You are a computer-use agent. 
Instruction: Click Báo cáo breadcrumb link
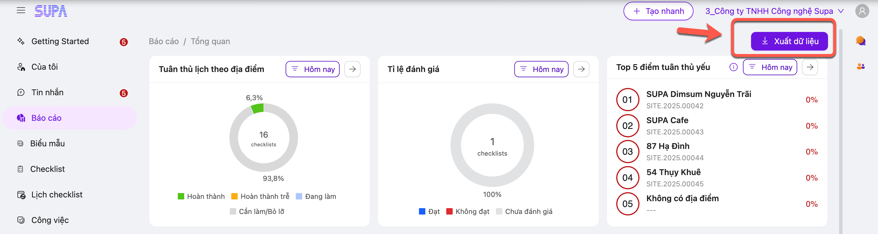click(164, 42)
